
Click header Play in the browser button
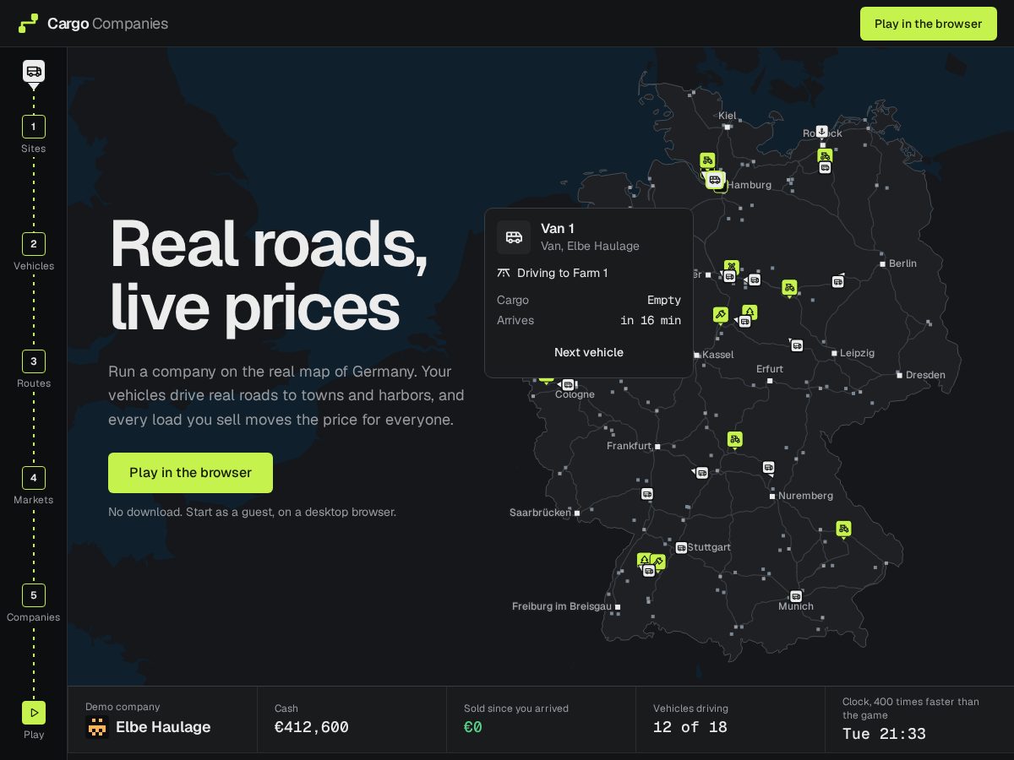[929, 24]
